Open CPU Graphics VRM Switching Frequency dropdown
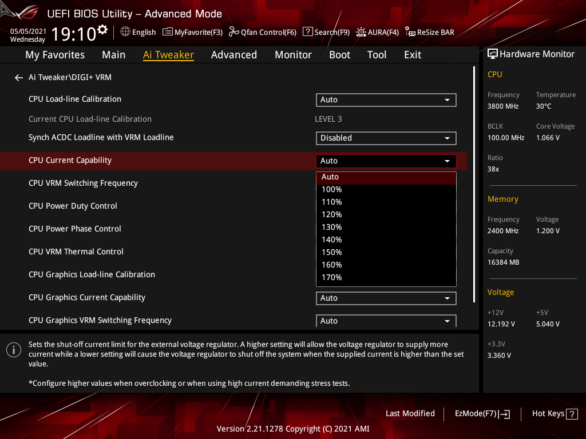586x439 pixels. click(x=386, y=321)
